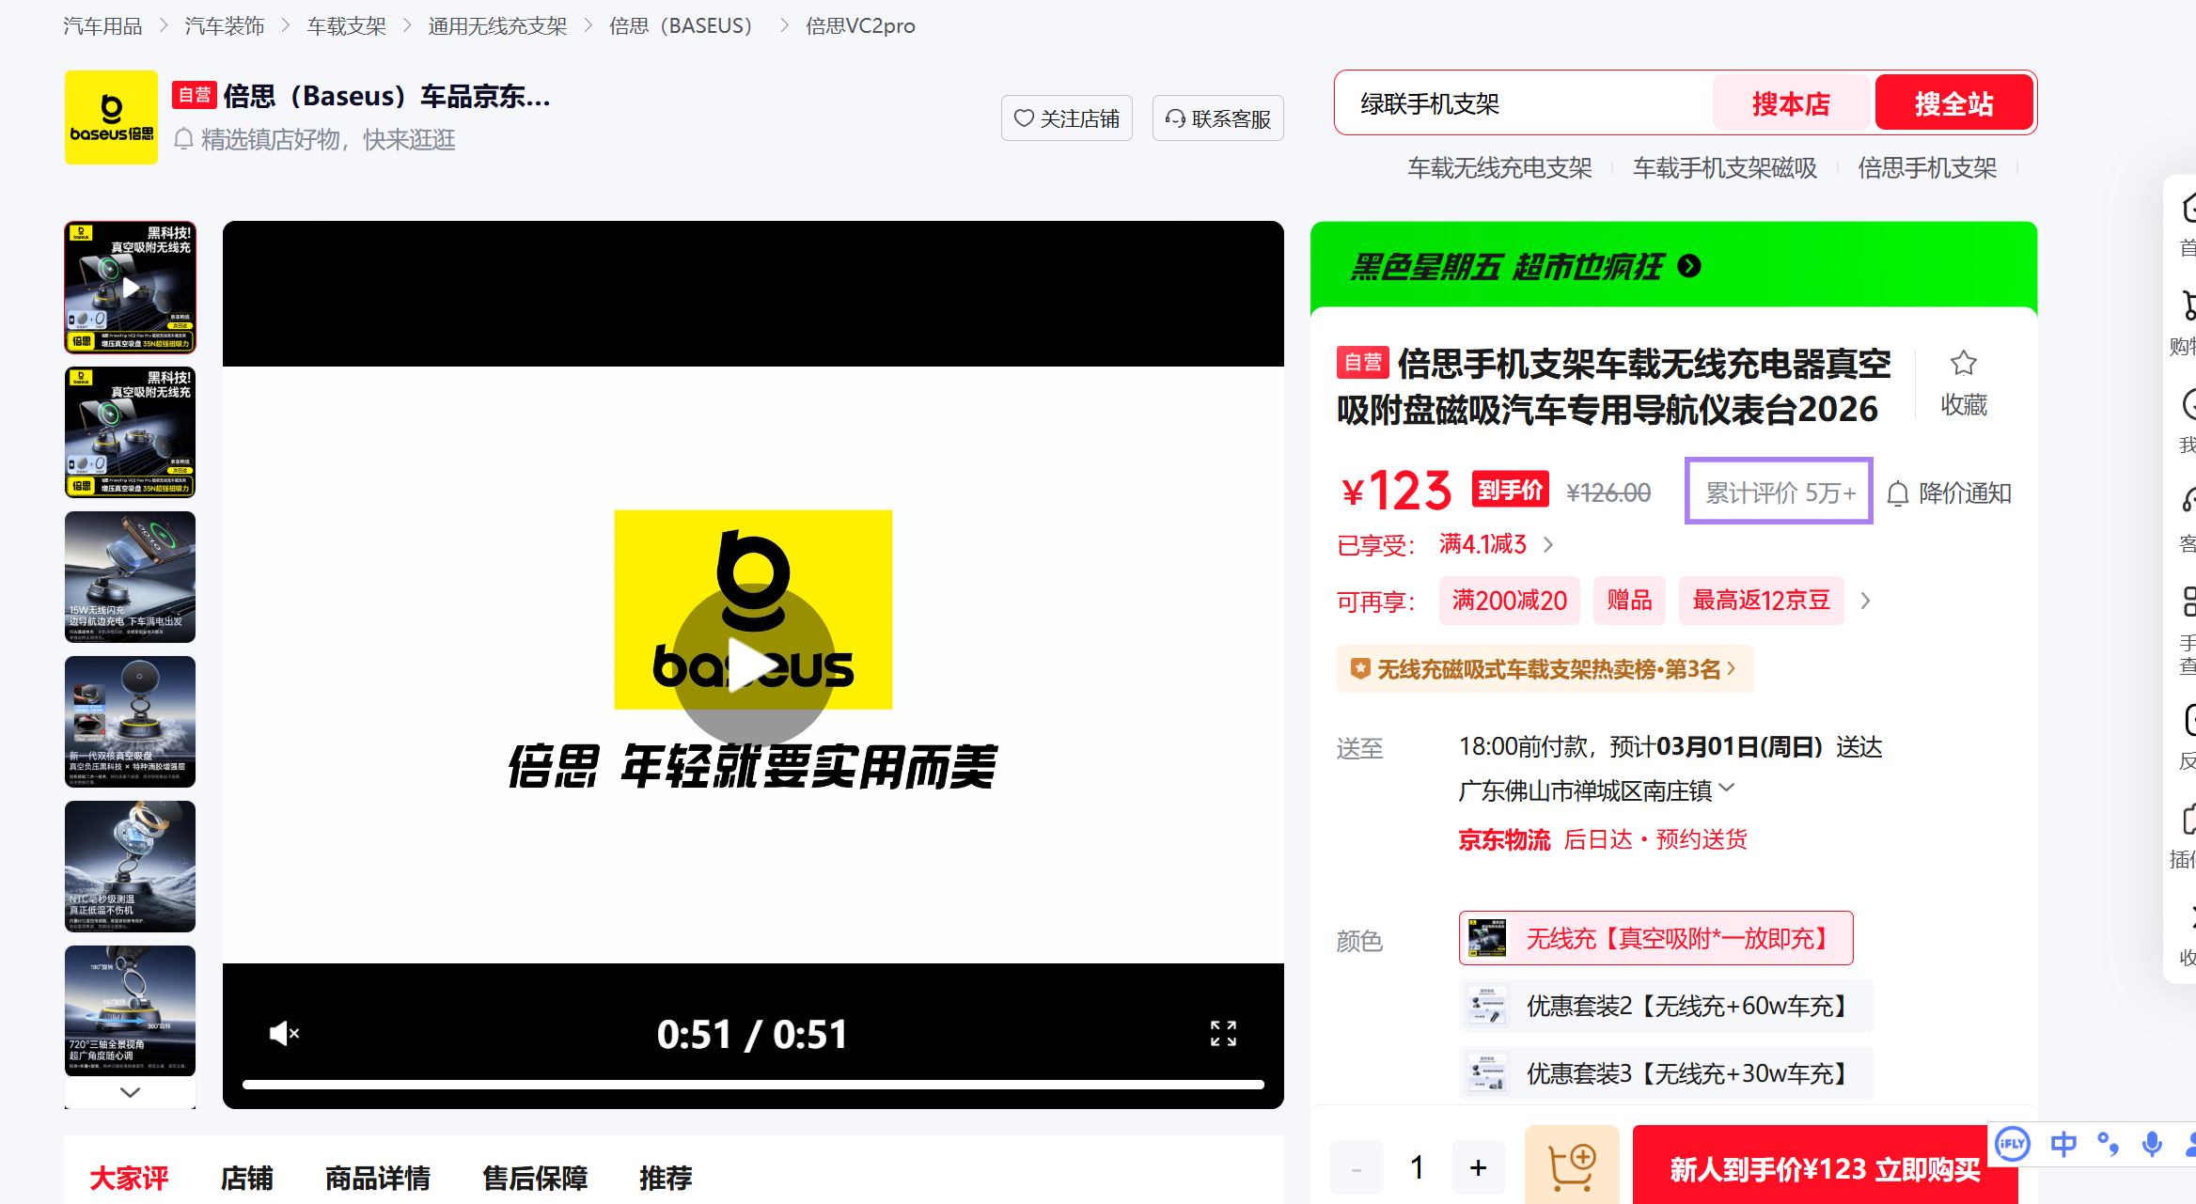Enter fullscreen video mode
This screenshot has width=2196, height=1204.
(1223, 1034)
